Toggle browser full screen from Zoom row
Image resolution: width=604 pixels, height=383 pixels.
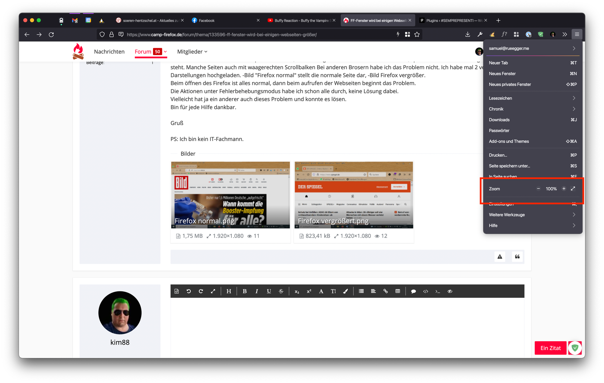point(573,189)
